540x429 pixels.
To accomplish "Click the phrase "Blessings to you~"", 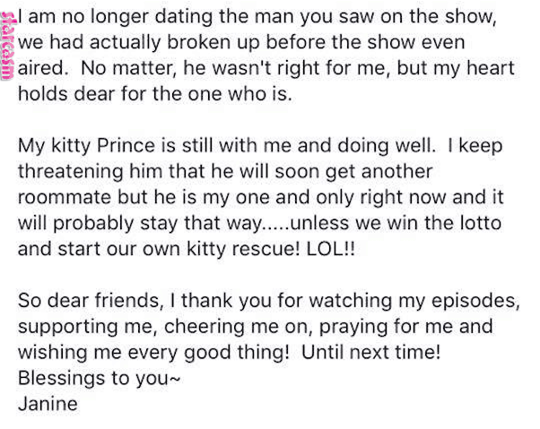I will pyautogui.click(x=100, y=378).
